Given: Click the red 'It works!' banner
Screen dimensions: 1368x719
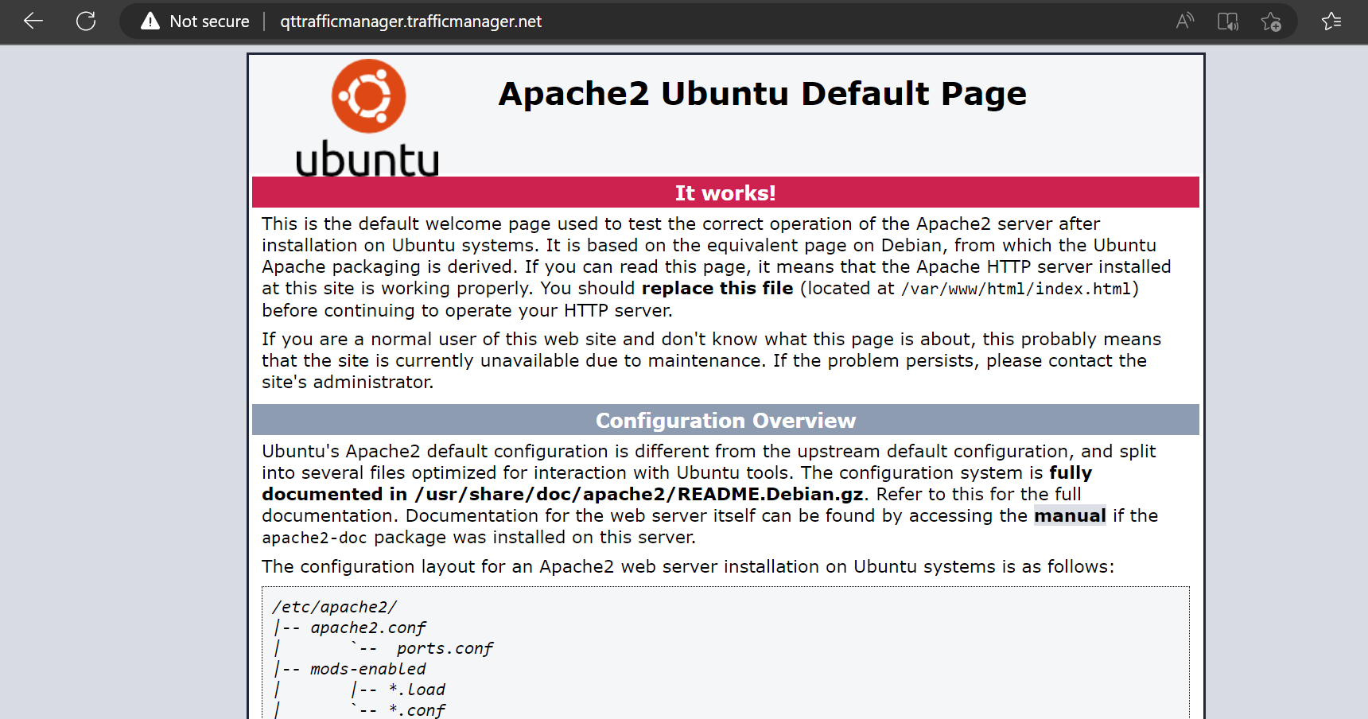Looking at the screenshot, I should point(725,193).
